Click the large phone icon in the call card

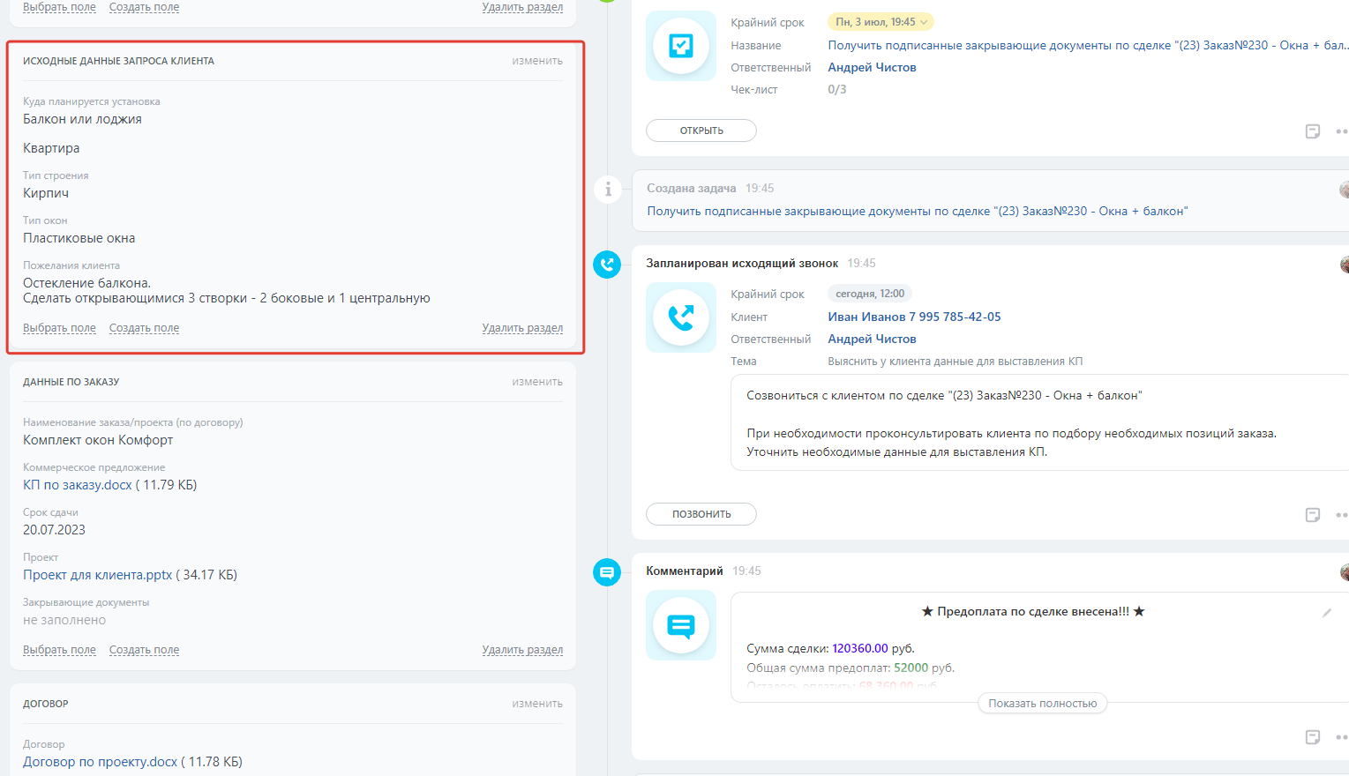681,317
